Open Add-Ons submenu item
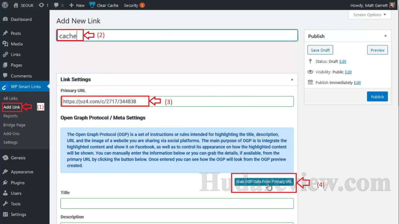Image resolution: width=399 pixels, height=224 pixels. click(x=11, y=134)
